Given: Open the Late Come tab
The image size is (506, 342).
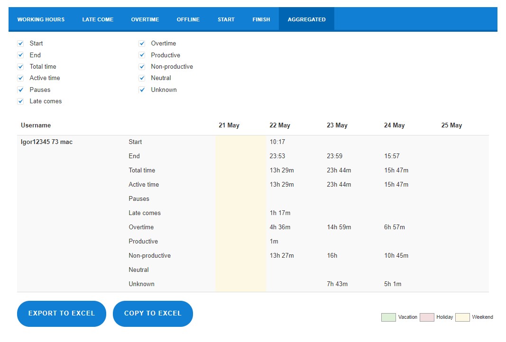Looking at the screenshot, I should tap(98, 19).
